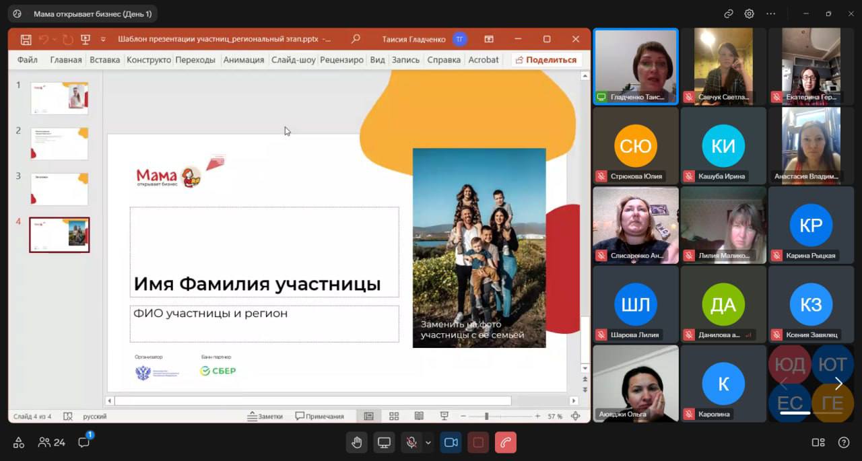Viewport: 862px width, 461px height.
Task: Raise hand in the meeting toolbar
Action: pos(357,442)
